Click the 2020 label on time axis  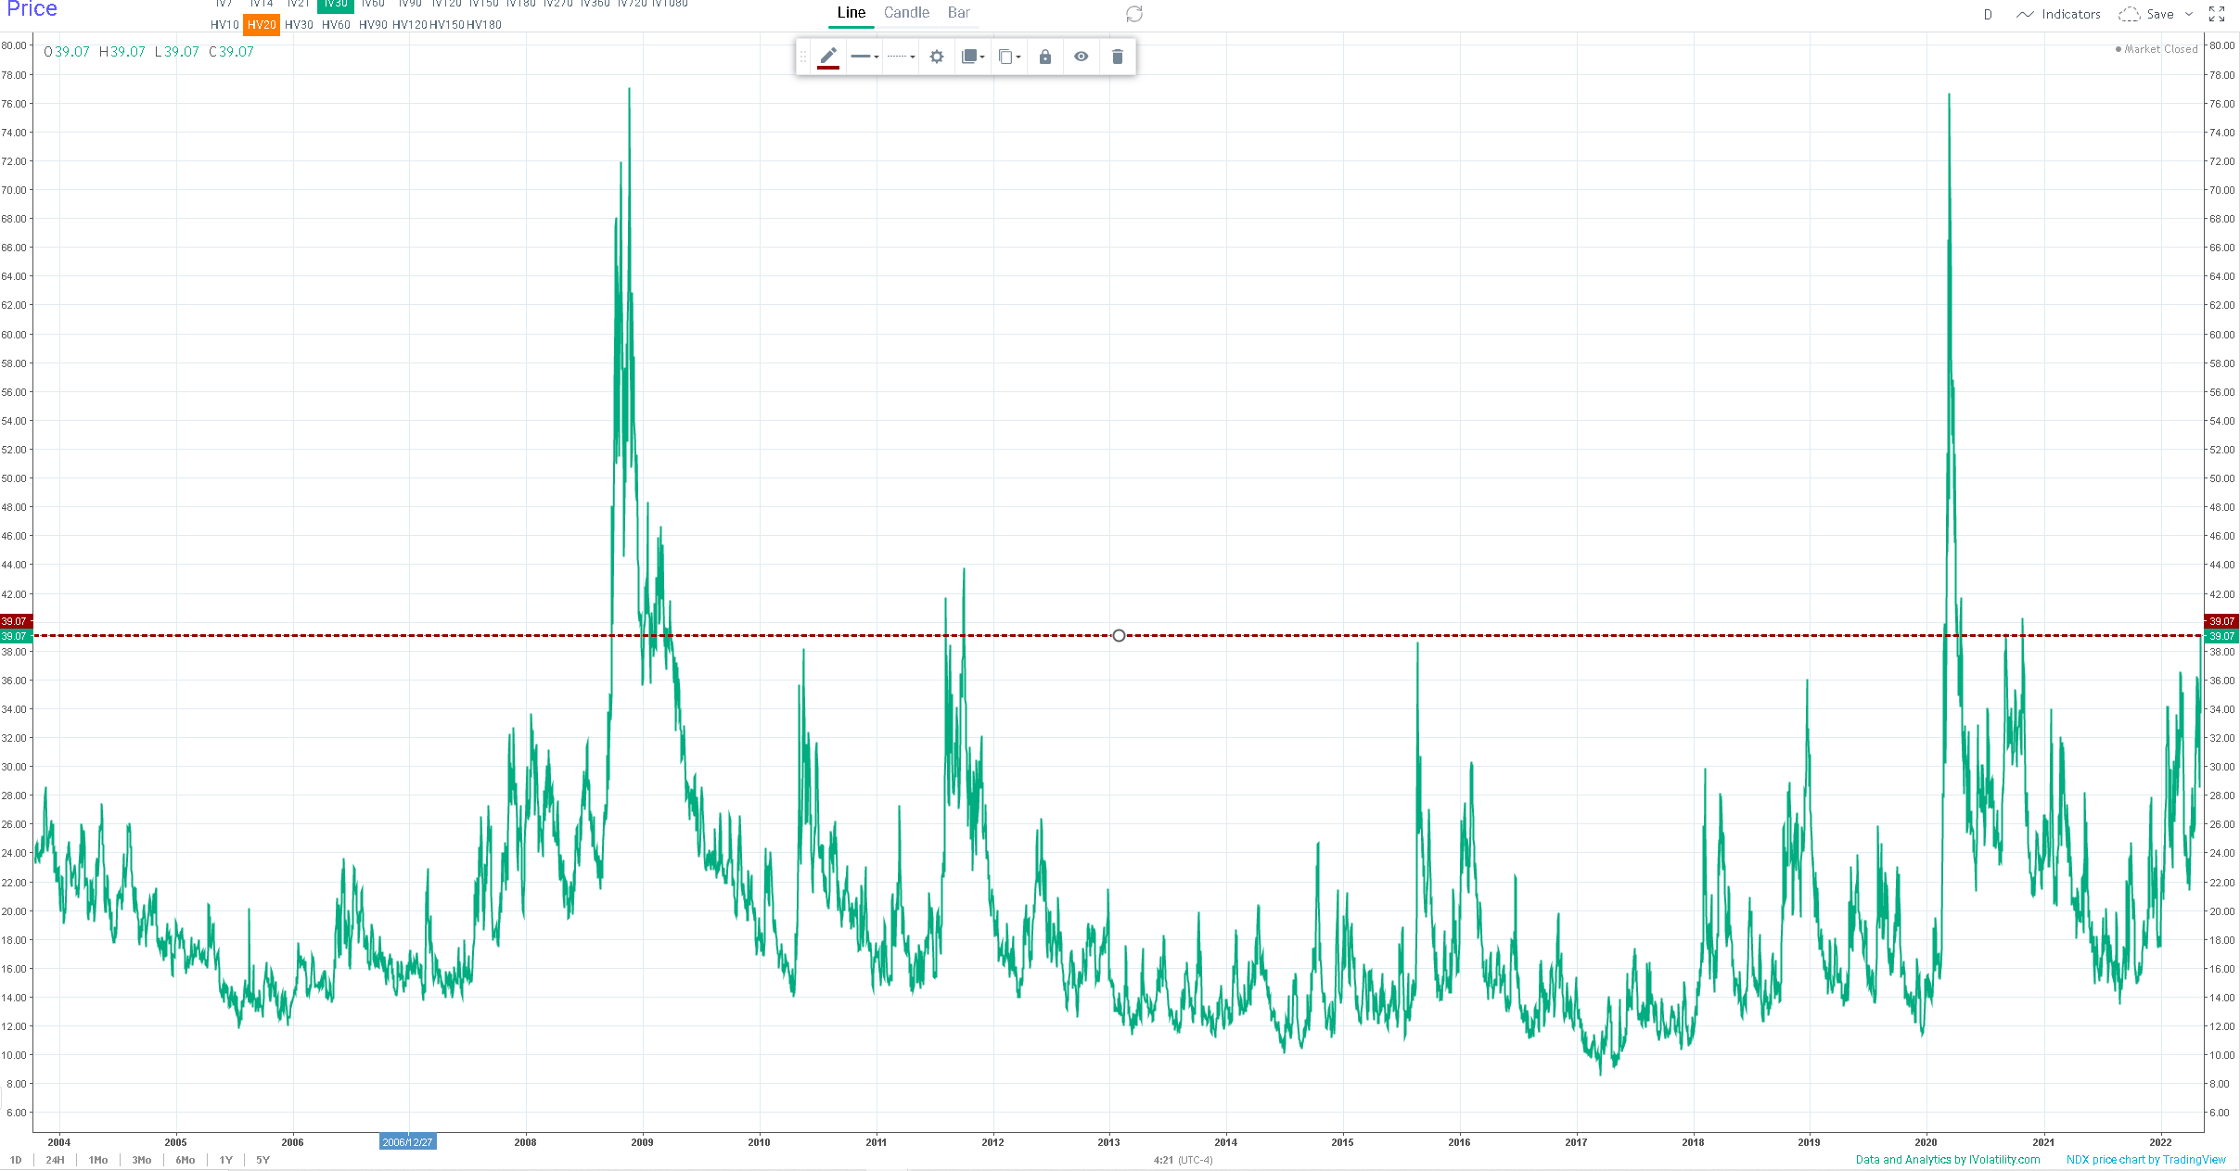[1926, 1142]
